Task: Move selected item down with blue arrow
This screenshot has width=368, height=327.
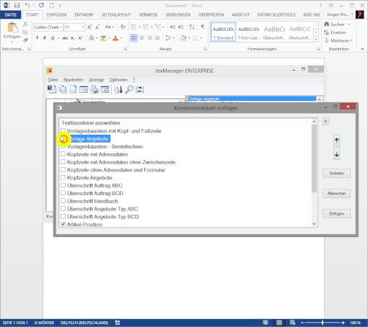Action: coord(336,154)
